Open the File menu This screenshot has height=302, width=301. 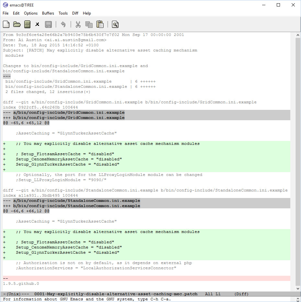coord(5,13)
